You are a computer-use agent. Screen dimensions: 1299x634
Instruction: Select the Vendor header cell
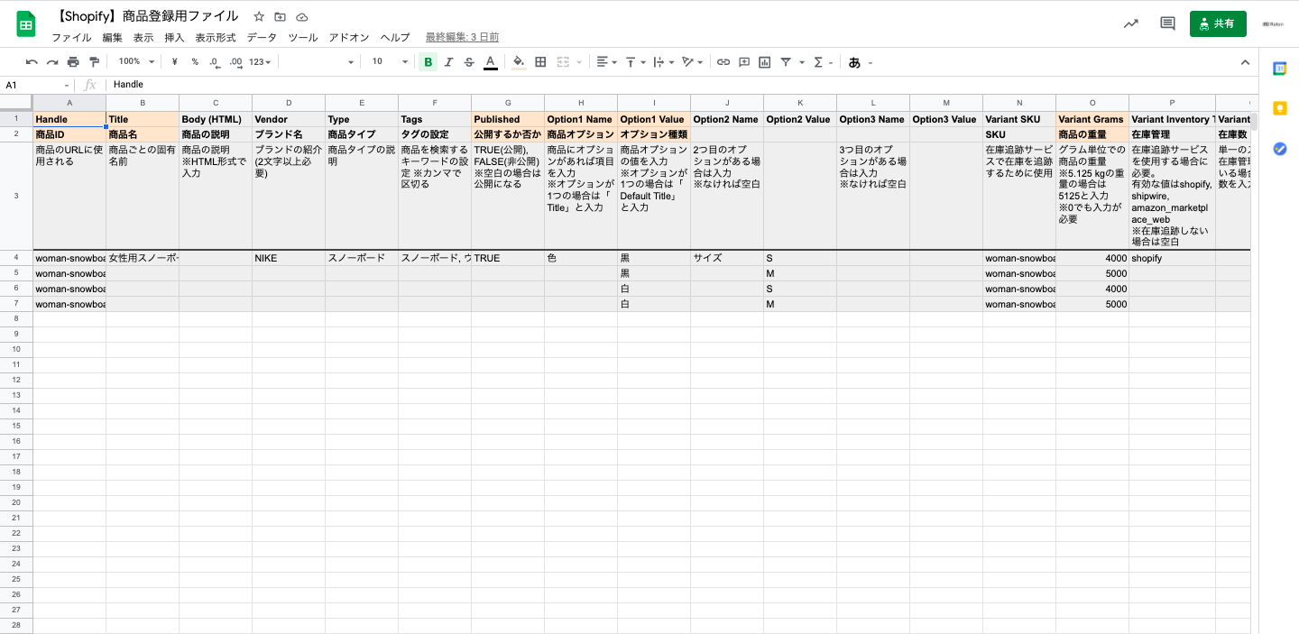(x=289, y=119)
